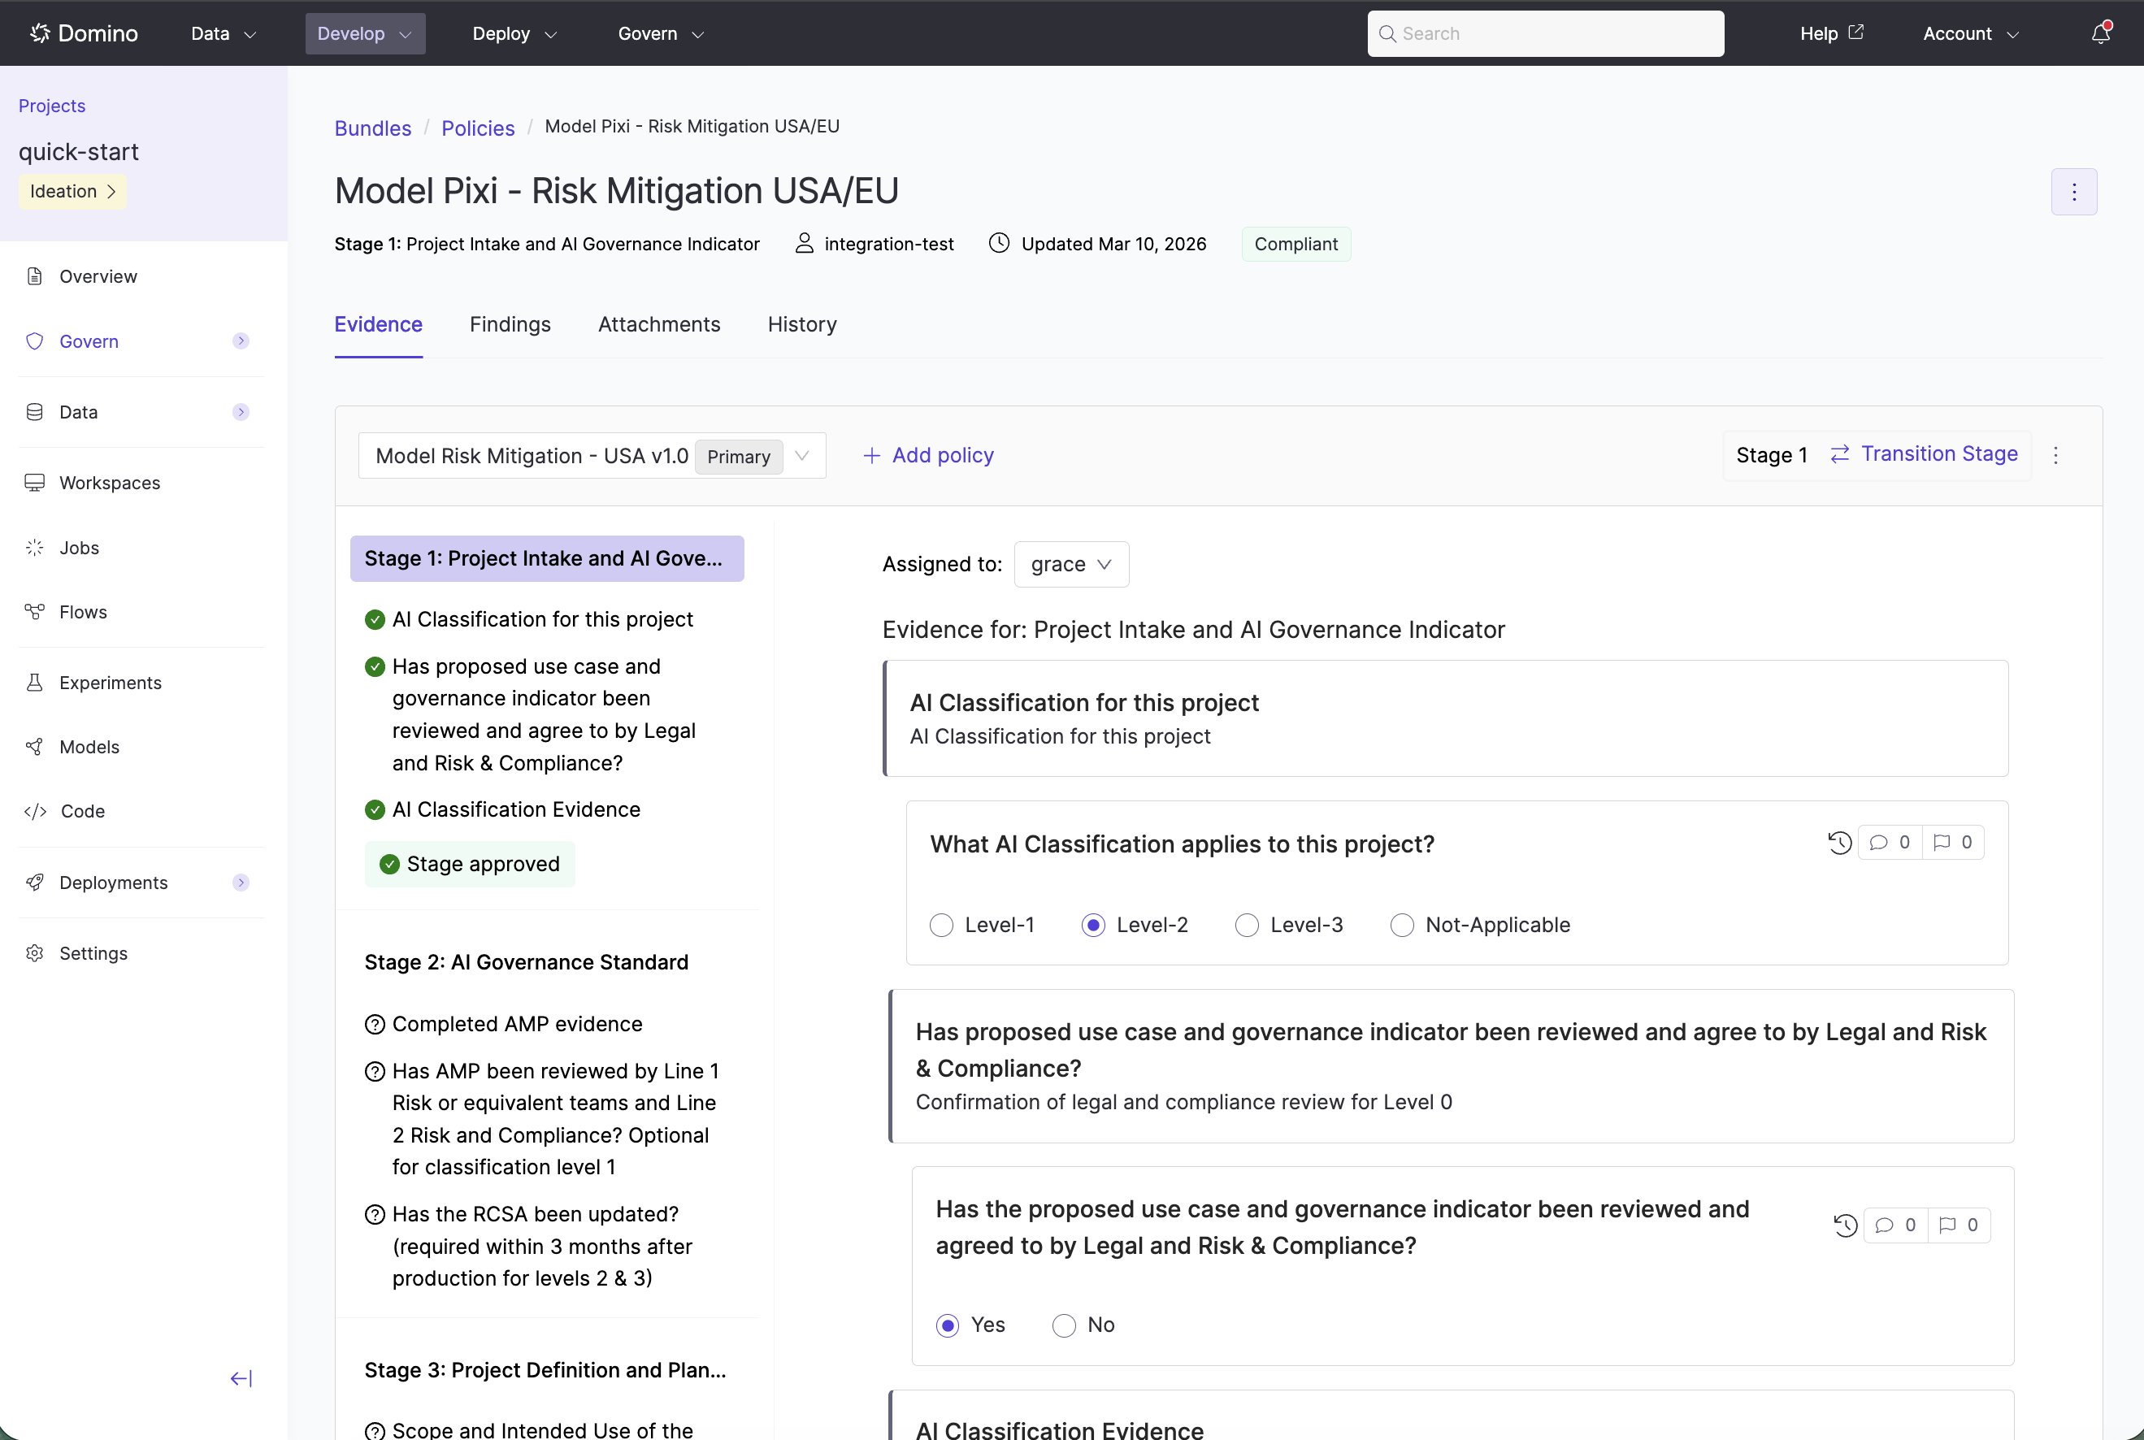Click into the Search field
This screenshot has height=1440, width=2144.
pyautogui.click(x=1545, y=34)
